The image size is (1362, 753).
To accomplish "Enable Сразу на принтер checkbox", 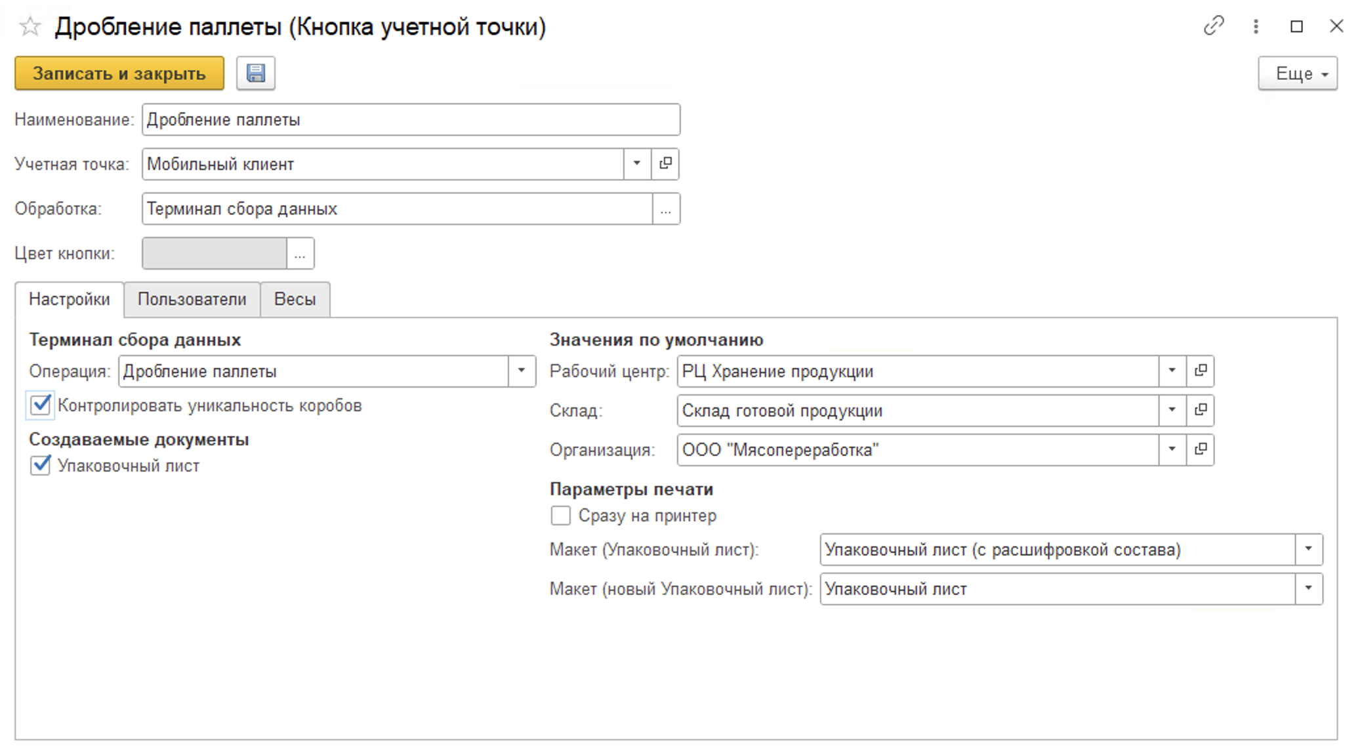I will pyautogui.click(x=561, y=516).
